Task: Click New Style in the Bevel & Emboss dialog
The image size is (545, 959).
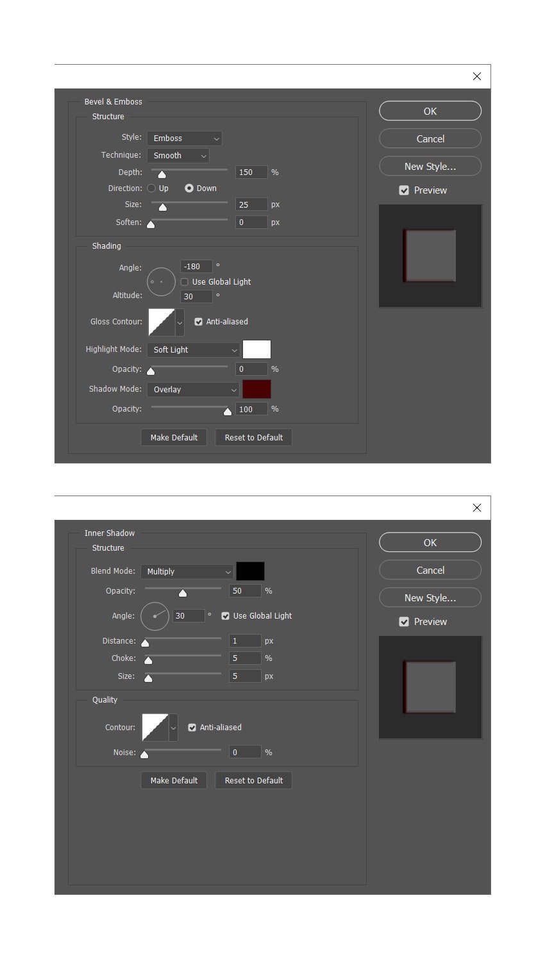Action: pos(430,166)
